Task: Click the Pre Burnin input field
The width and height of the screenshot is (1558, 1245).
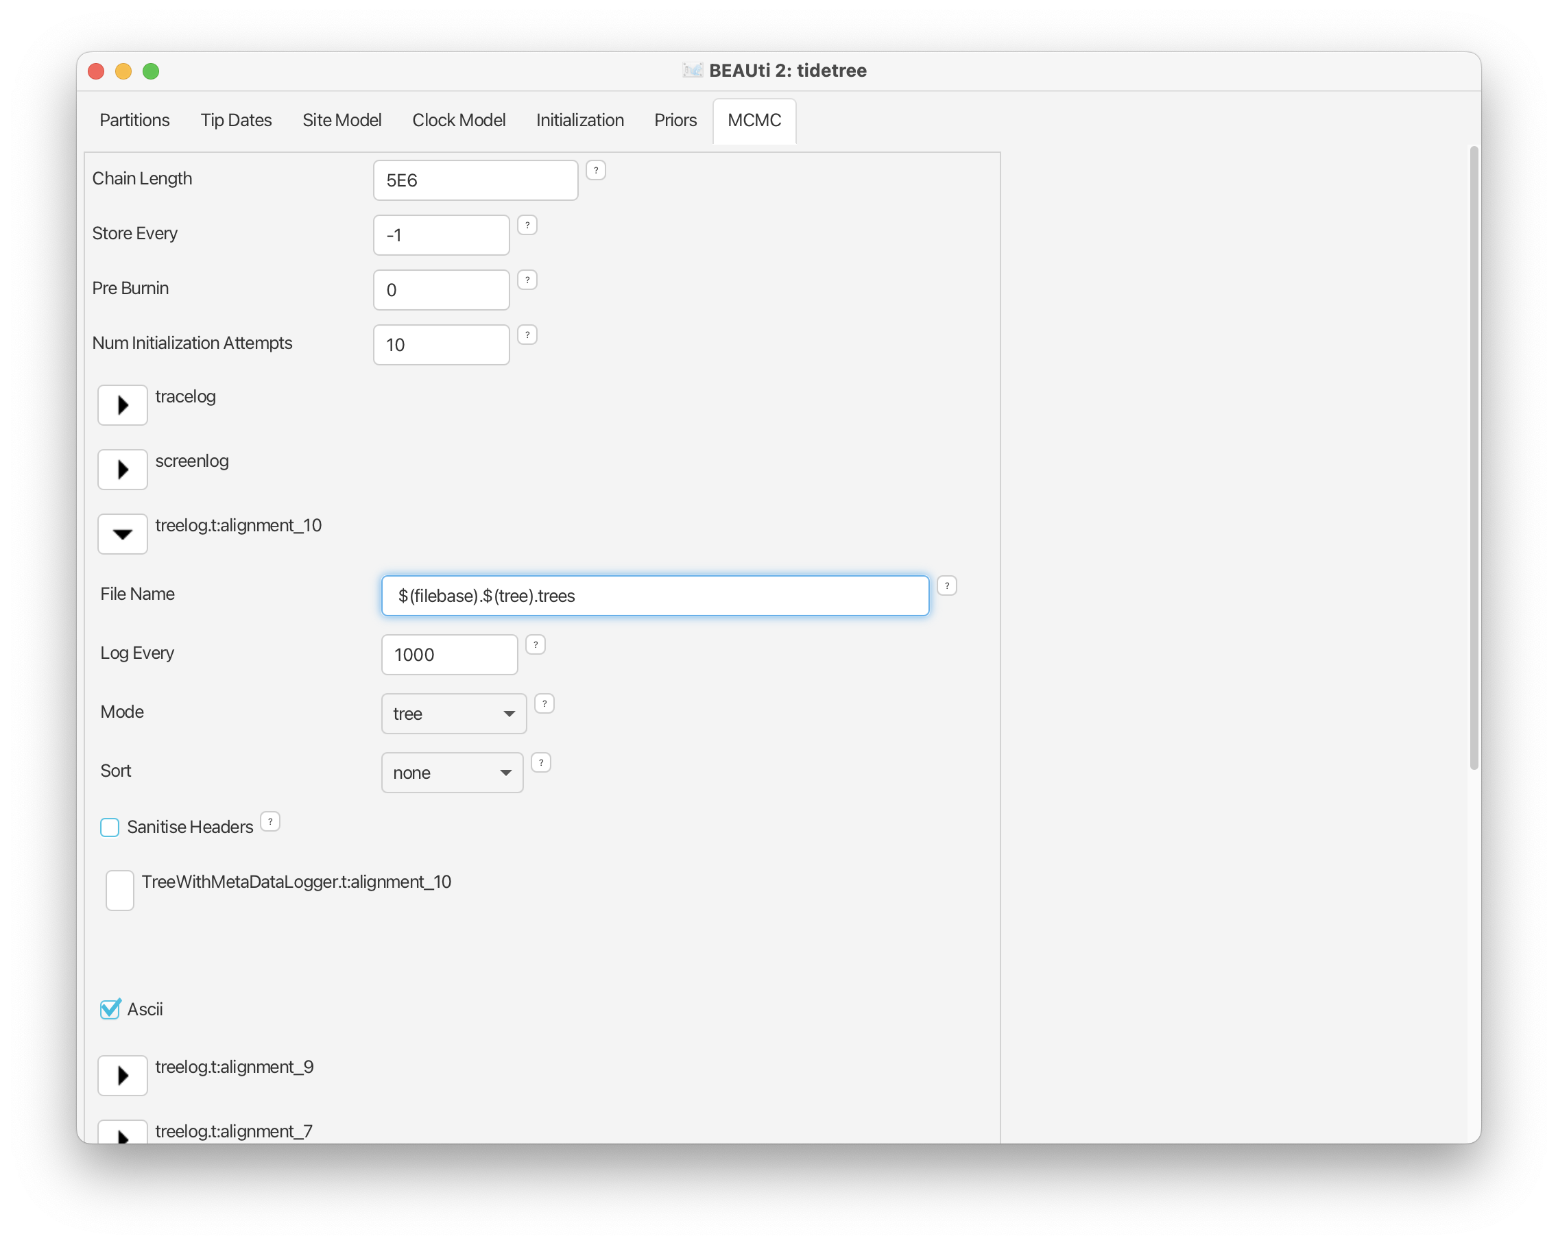Action: tap(442, 291)
